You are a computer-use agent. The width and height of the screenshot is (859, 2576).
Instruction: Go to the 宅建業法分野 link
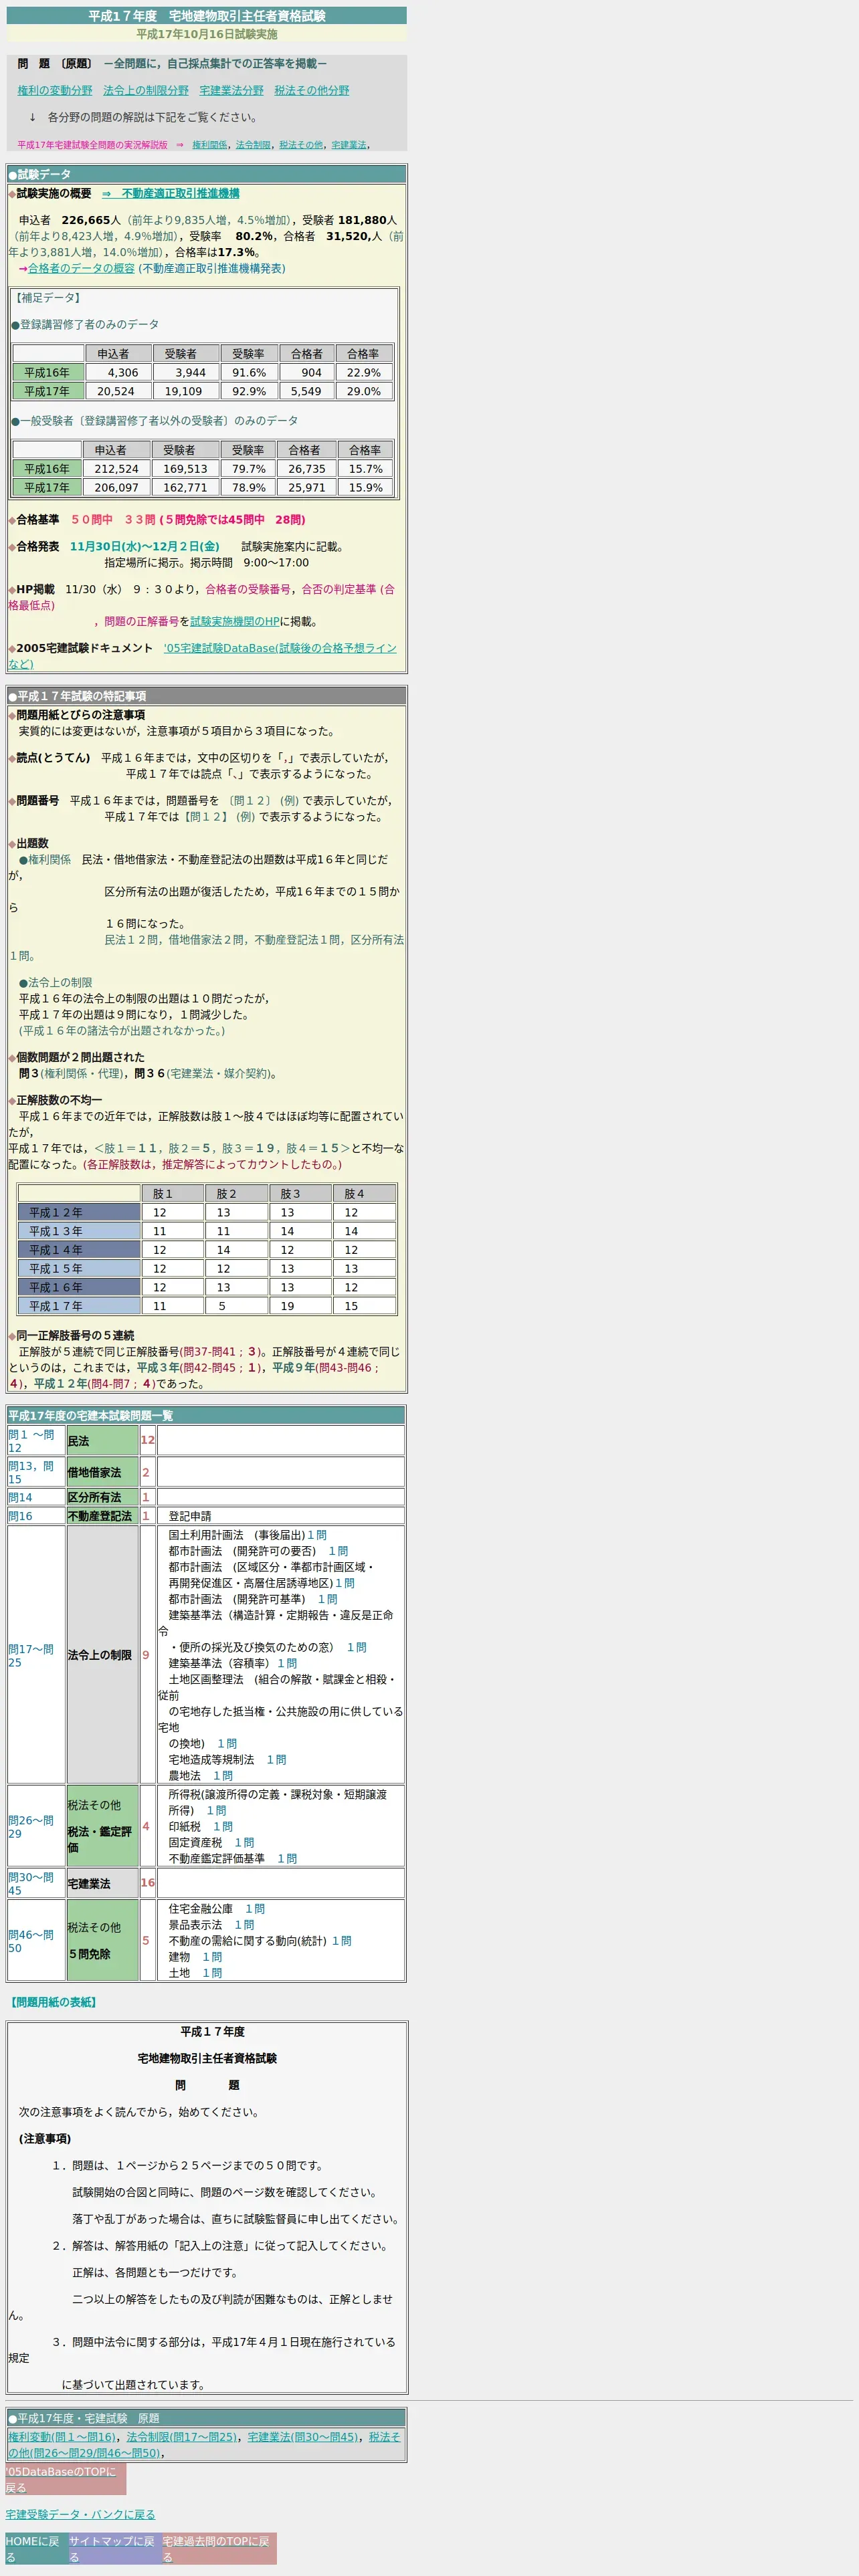click(x=232, y=91)
